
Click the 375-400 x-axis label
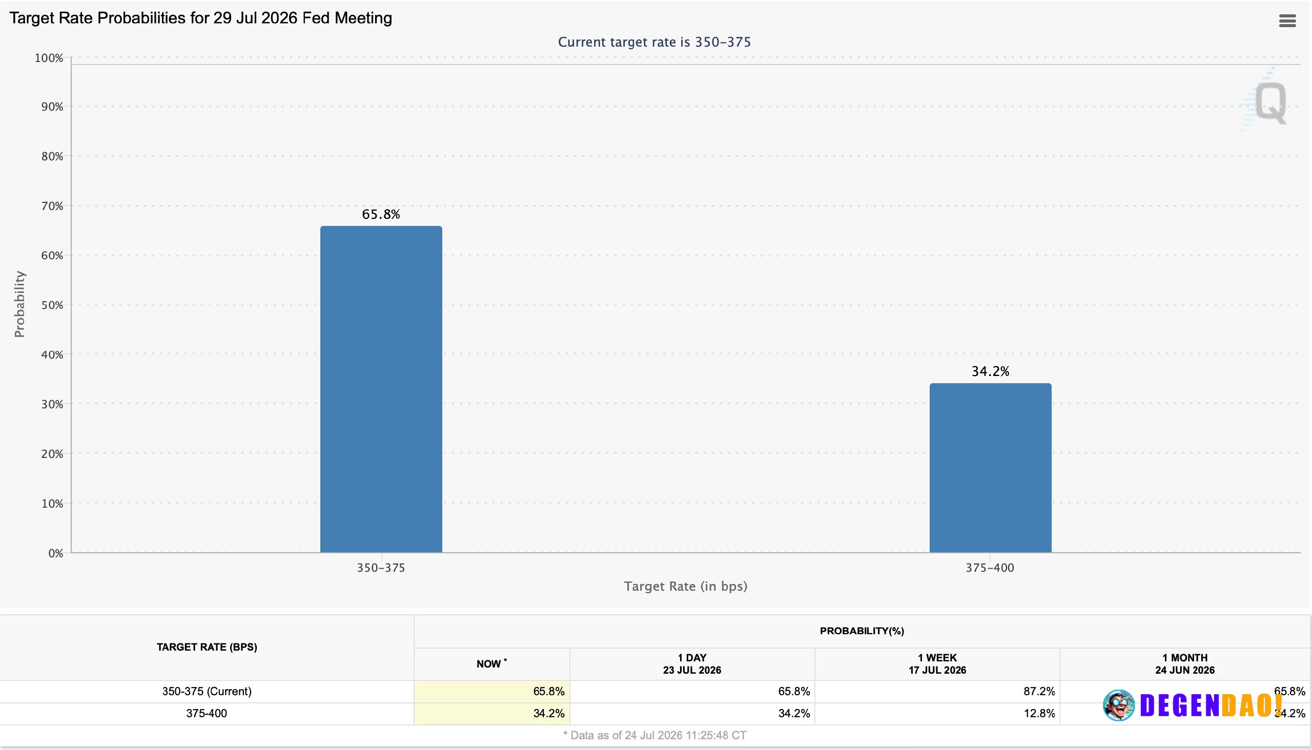(990, 568)
